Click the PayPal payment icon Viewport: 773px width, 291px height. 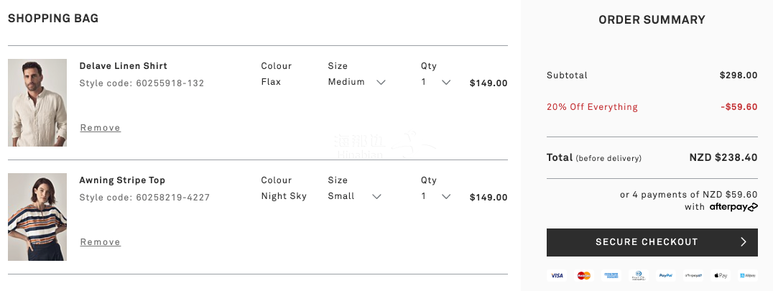tap(665, 276)
